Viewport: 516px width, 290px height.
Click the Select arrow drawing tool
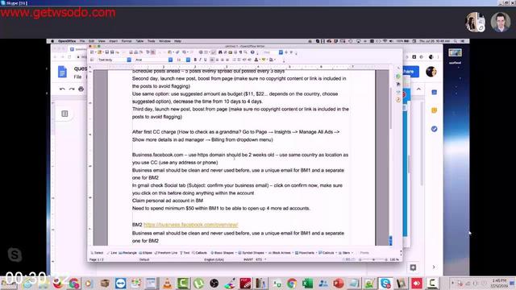(x=97, y=253)
